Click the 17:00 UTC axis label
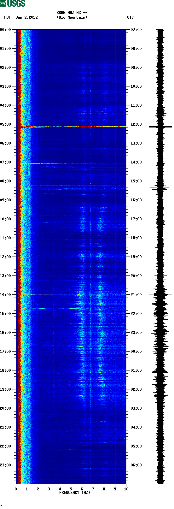The width and height of the screenshot is (174, 509). coord(136,219)
